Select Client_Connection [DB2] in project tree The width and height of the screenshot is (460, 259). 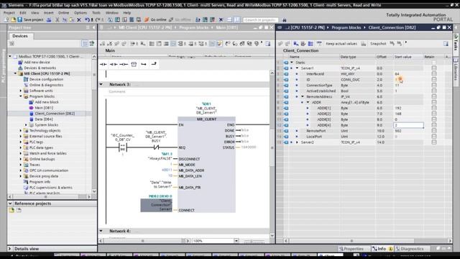pos(55,114)
